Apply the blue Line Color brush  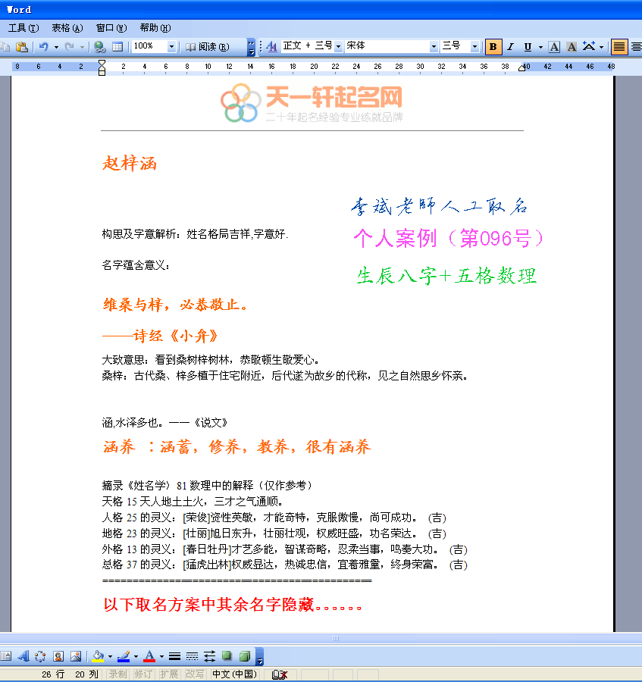[124, 656]
